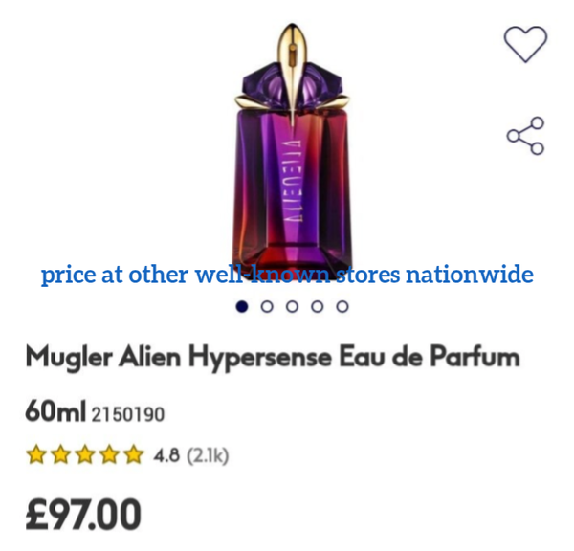Image resolution: width=574 pixels, height=551 pixels.
Task: Click the Mugler Alien Hypersense title
Action: click(273, 357)
